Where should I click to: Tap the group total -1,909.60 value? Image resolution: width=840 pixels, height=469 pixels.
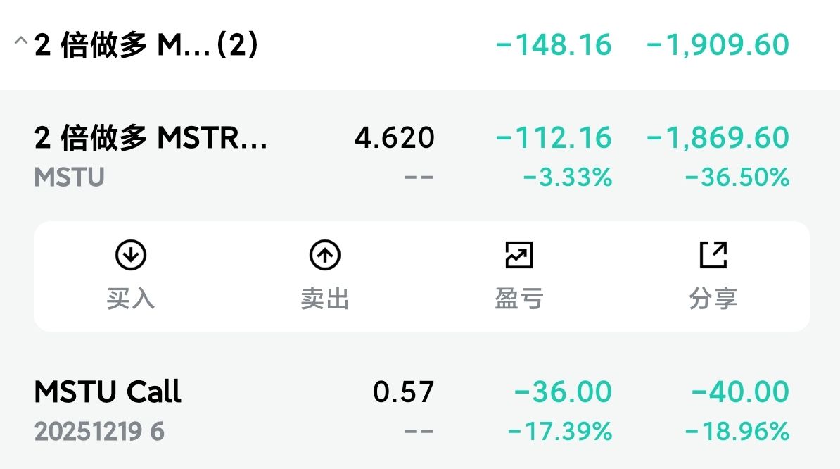pos(718,45)
